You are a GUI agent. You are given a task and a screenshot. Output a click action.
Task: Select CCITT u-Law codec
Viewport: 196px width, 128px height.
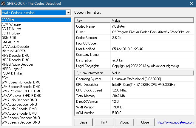pyautogui.click(x=36, y=33)
